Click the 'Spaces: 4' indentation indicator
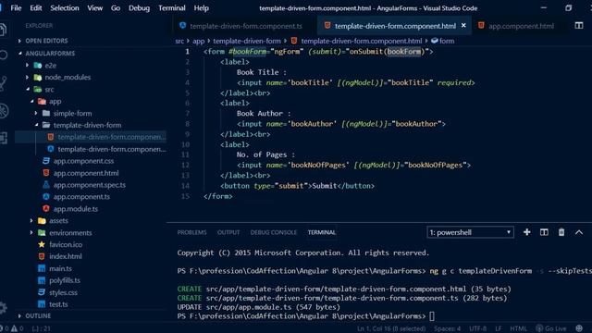Screen dimensions: 592x333 click(x=448, y=328)
